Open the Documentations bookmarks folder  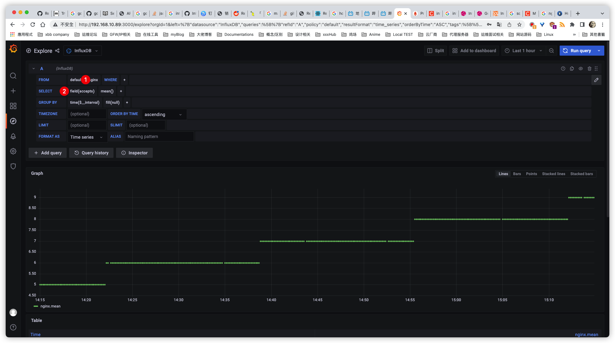[x=235, y=35]
